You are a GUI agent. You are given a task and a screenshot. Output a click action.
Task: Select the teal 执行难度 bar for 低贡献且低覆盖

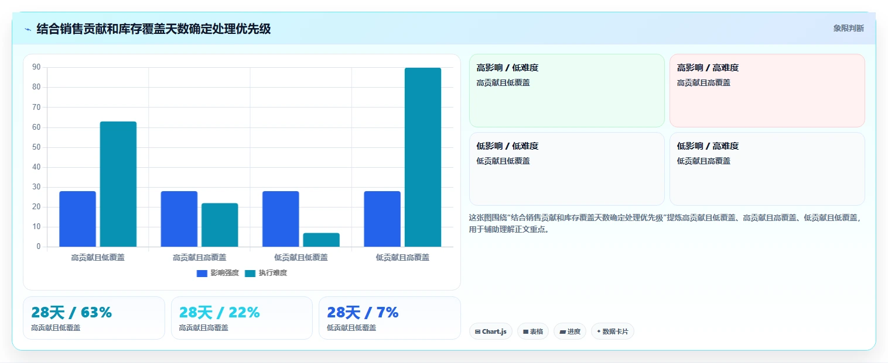(x=321, y=240)
